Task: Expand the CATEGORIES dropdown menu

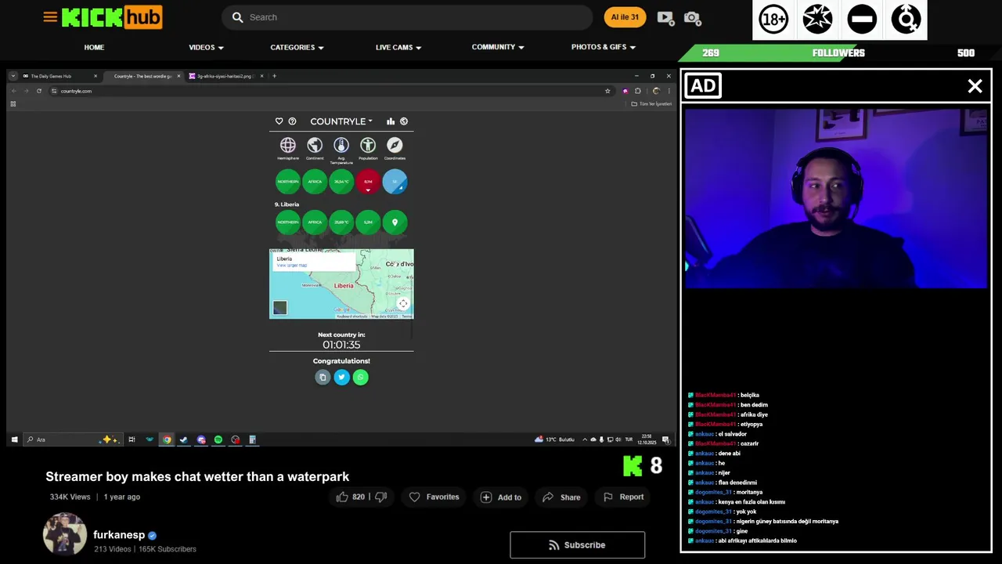Action: pyautogui.click(x=297, y=47)
